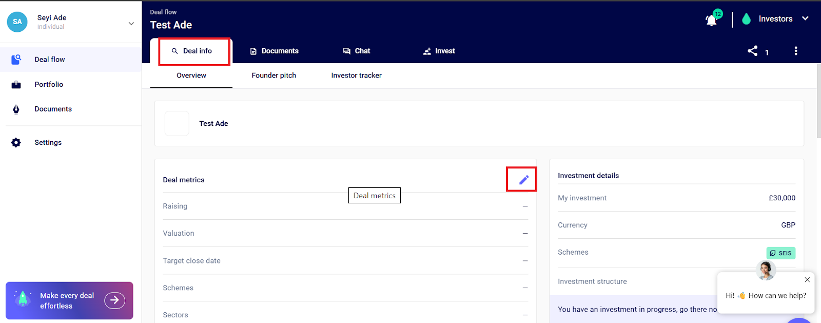Open the three-dot more options menu
This screenshot has width=821, height=323.
796,51
